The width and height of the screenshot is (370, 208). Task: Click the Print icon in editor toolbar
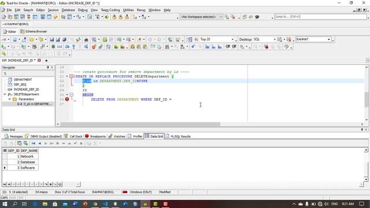[86, 39]
